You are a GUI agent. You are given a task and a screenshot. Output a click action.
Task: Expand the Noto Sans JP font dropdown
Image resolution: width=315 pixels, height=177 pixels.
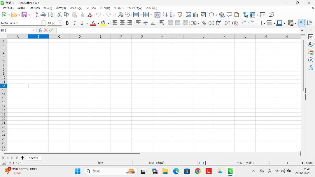[x=43, y=23]
